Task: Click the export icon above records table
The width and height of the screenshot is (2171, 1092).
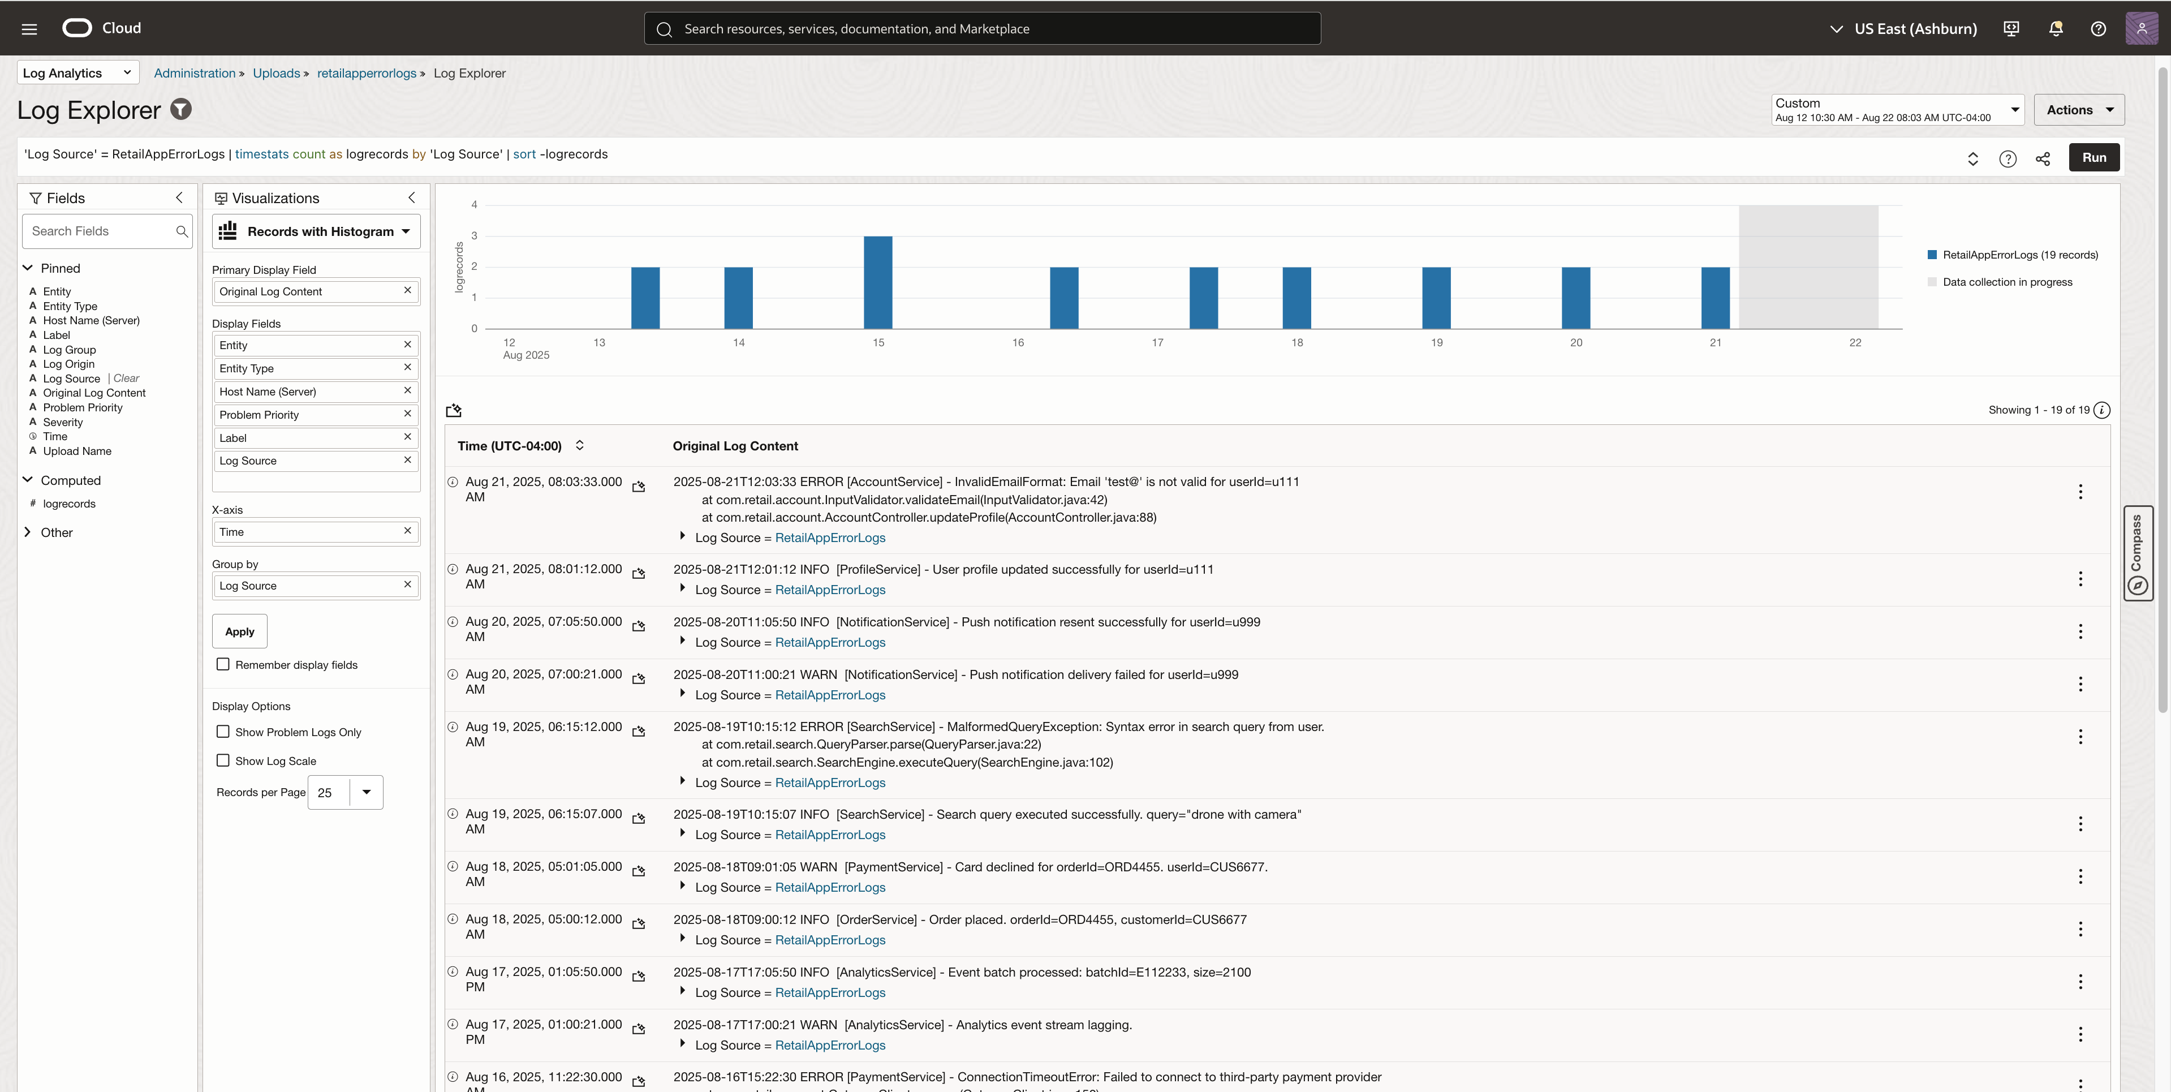Action: point(454,411)
